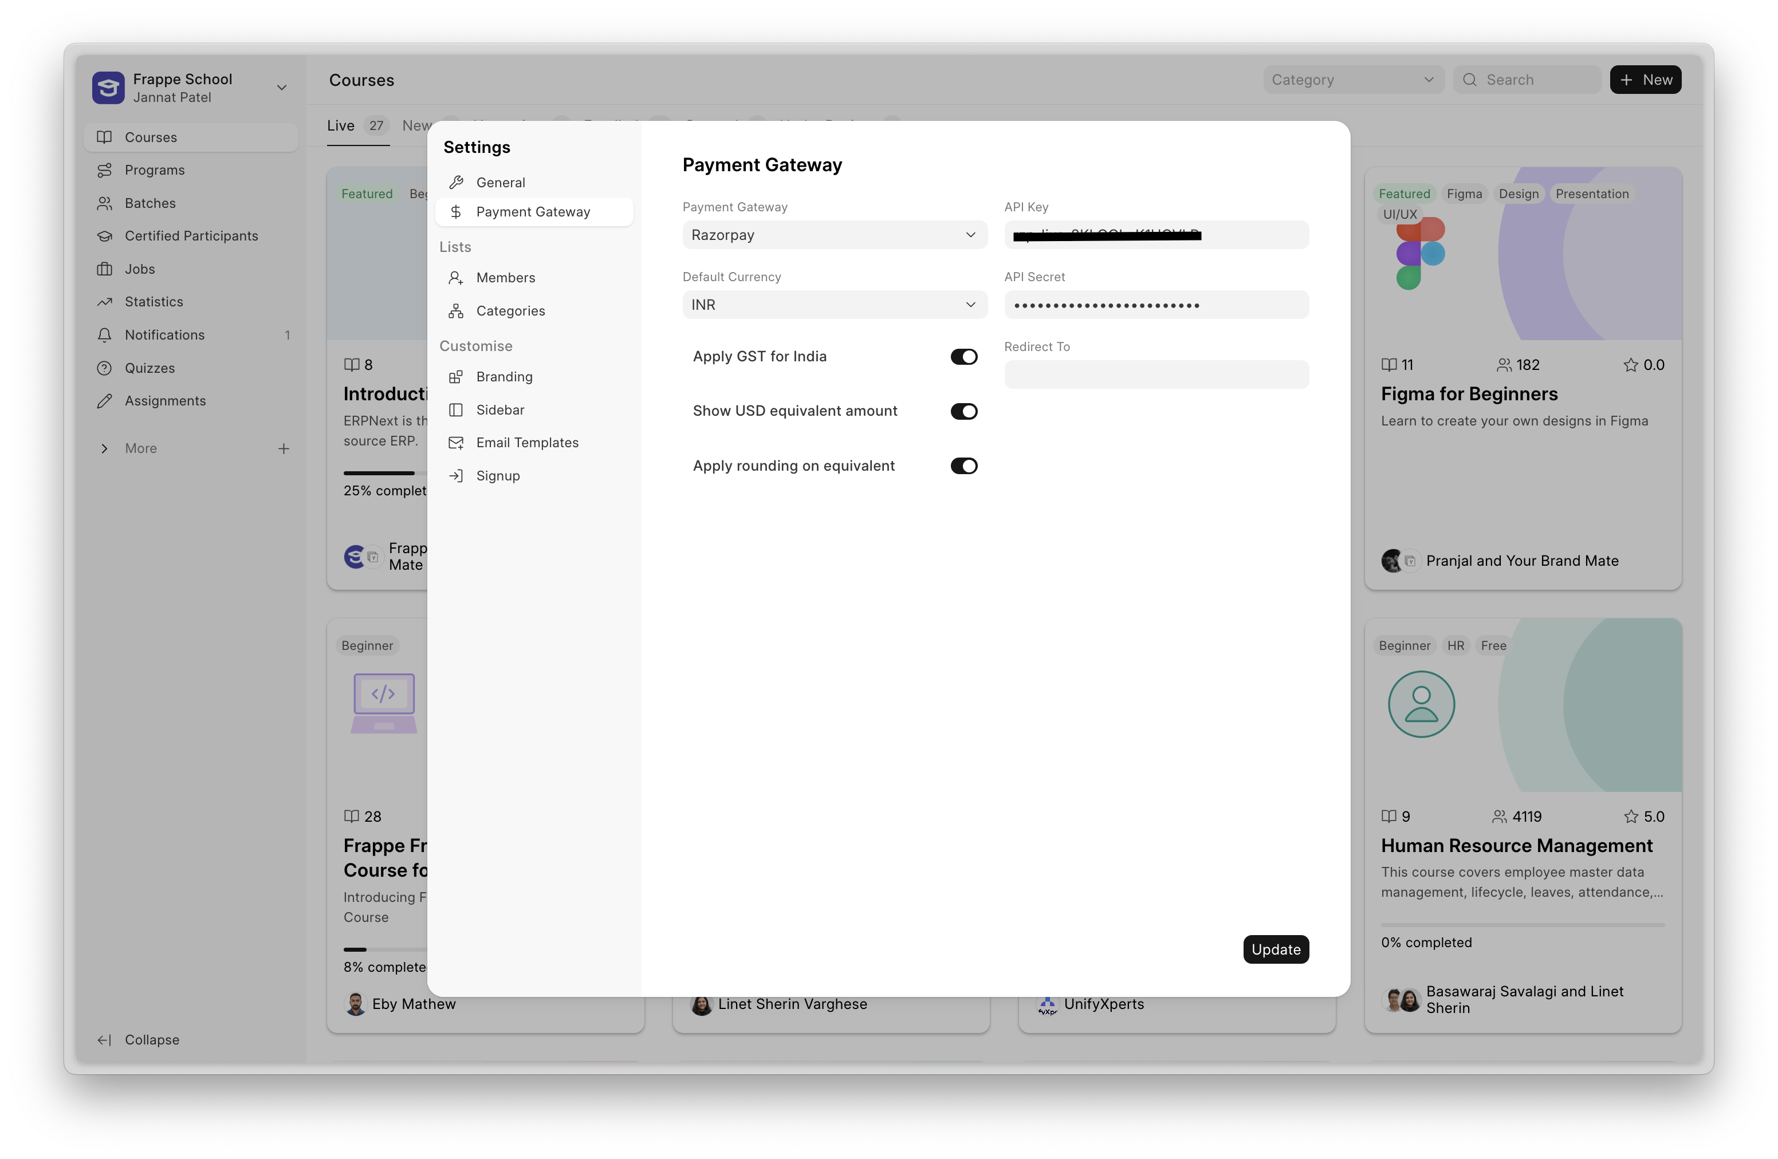This screenshot has width=1778, height=1159.
Task: Click inside the Redirect To field
Action: coord(1156,374)
